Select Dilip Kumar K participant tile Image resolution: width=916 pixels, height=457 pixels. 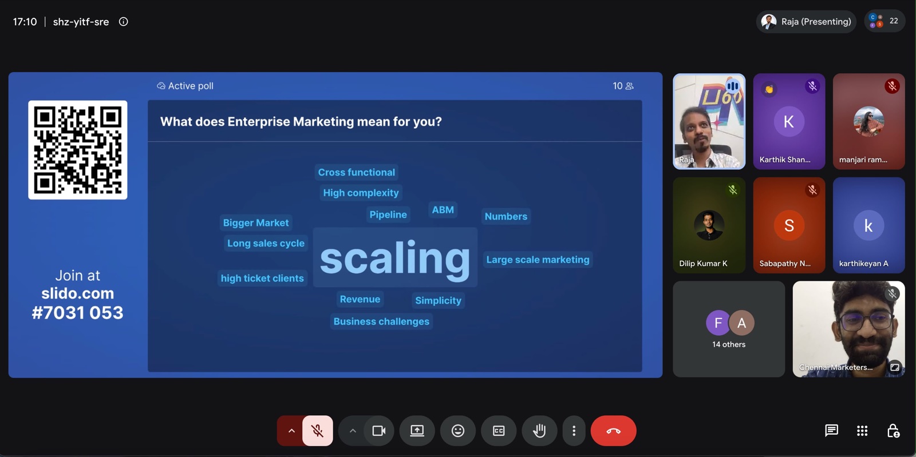point(709,225)
